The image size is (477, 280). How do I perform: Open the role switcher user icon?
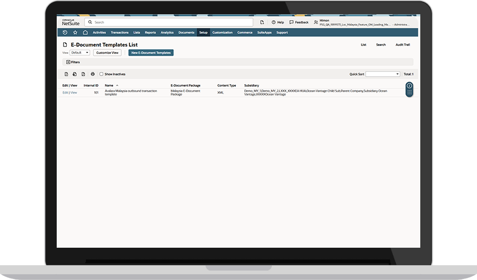(316, 22)
